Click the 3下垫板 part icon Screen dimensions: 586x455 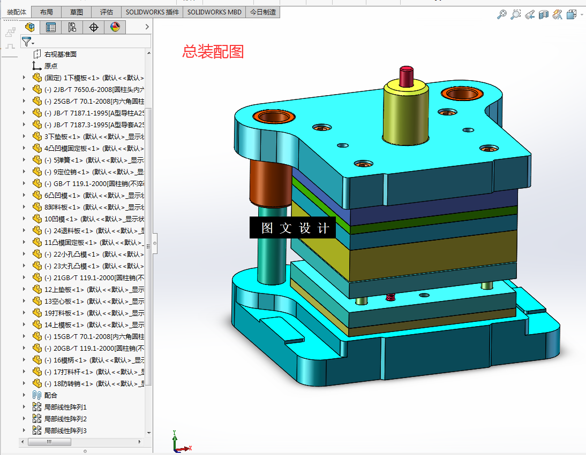point(37,136)
